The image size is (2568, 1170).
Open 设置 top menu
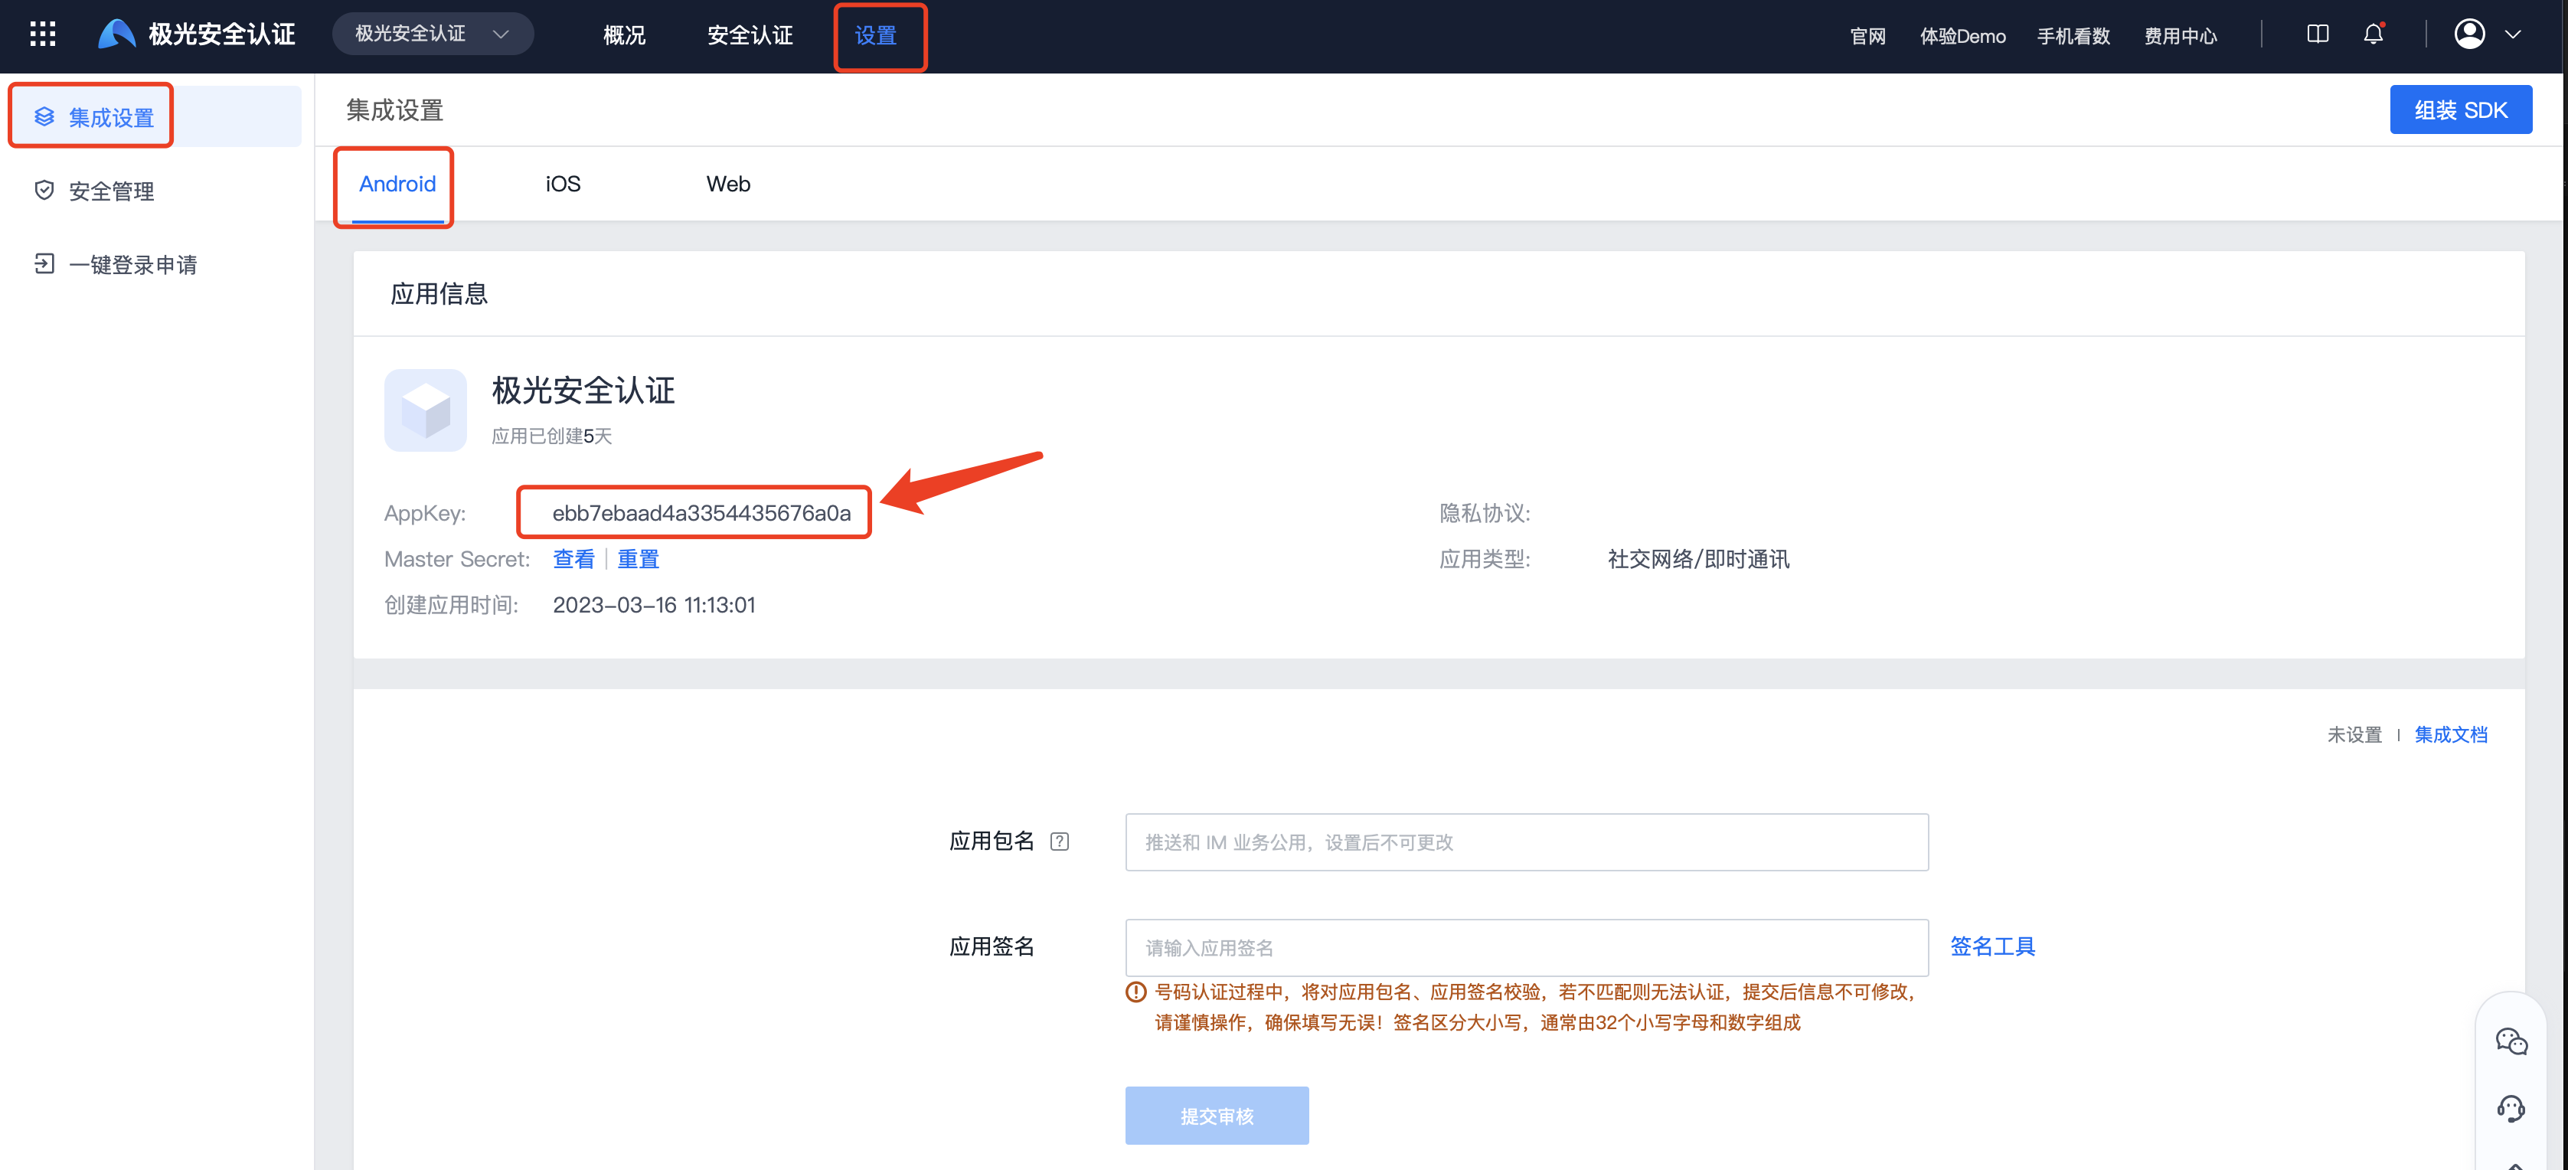pos(876,35)
